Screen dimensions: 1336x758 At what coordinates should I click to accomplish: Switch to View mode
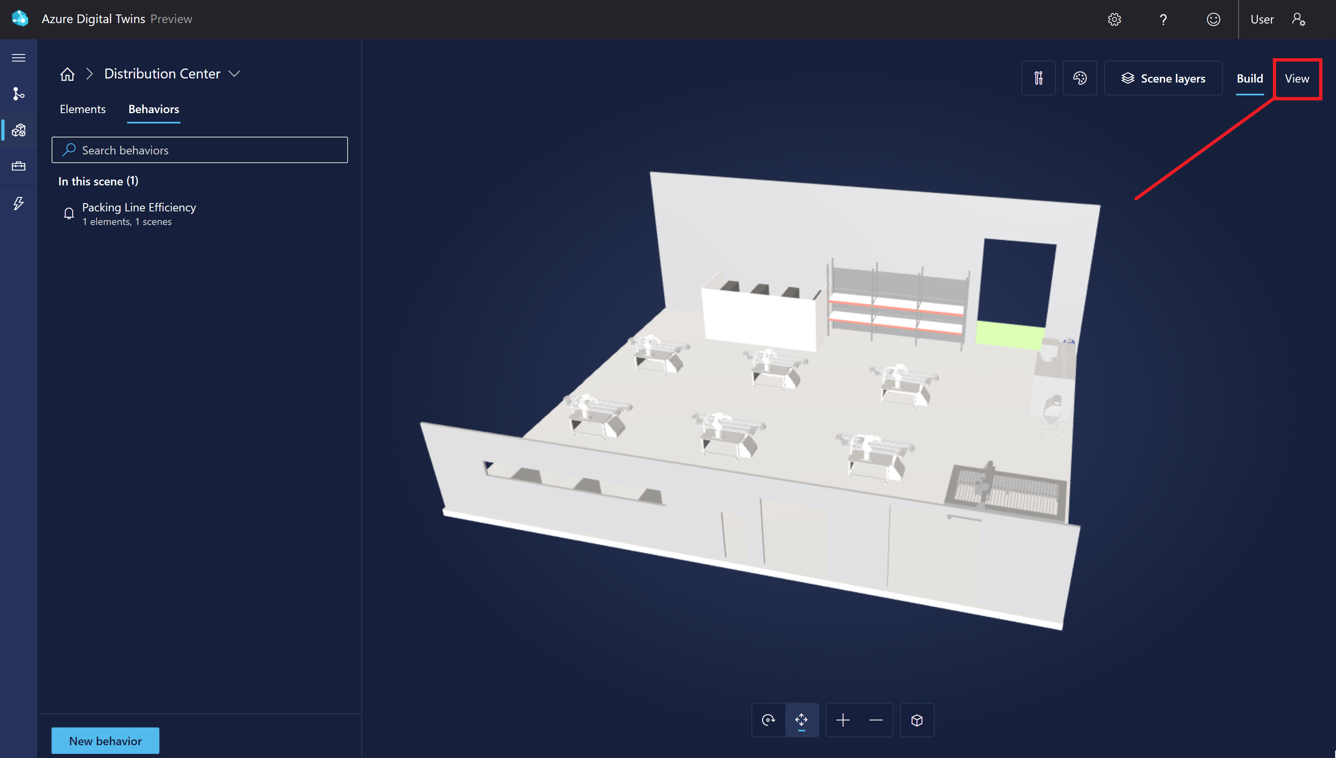[x=1297, y=78]
